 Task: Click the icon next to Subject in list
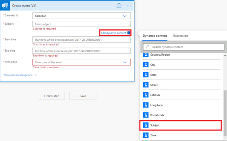pos(146,125)
